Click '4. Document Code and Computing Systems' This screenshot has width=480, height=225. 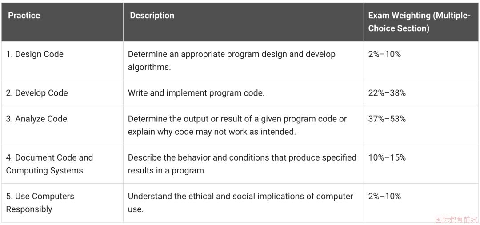tap(49, 164)
